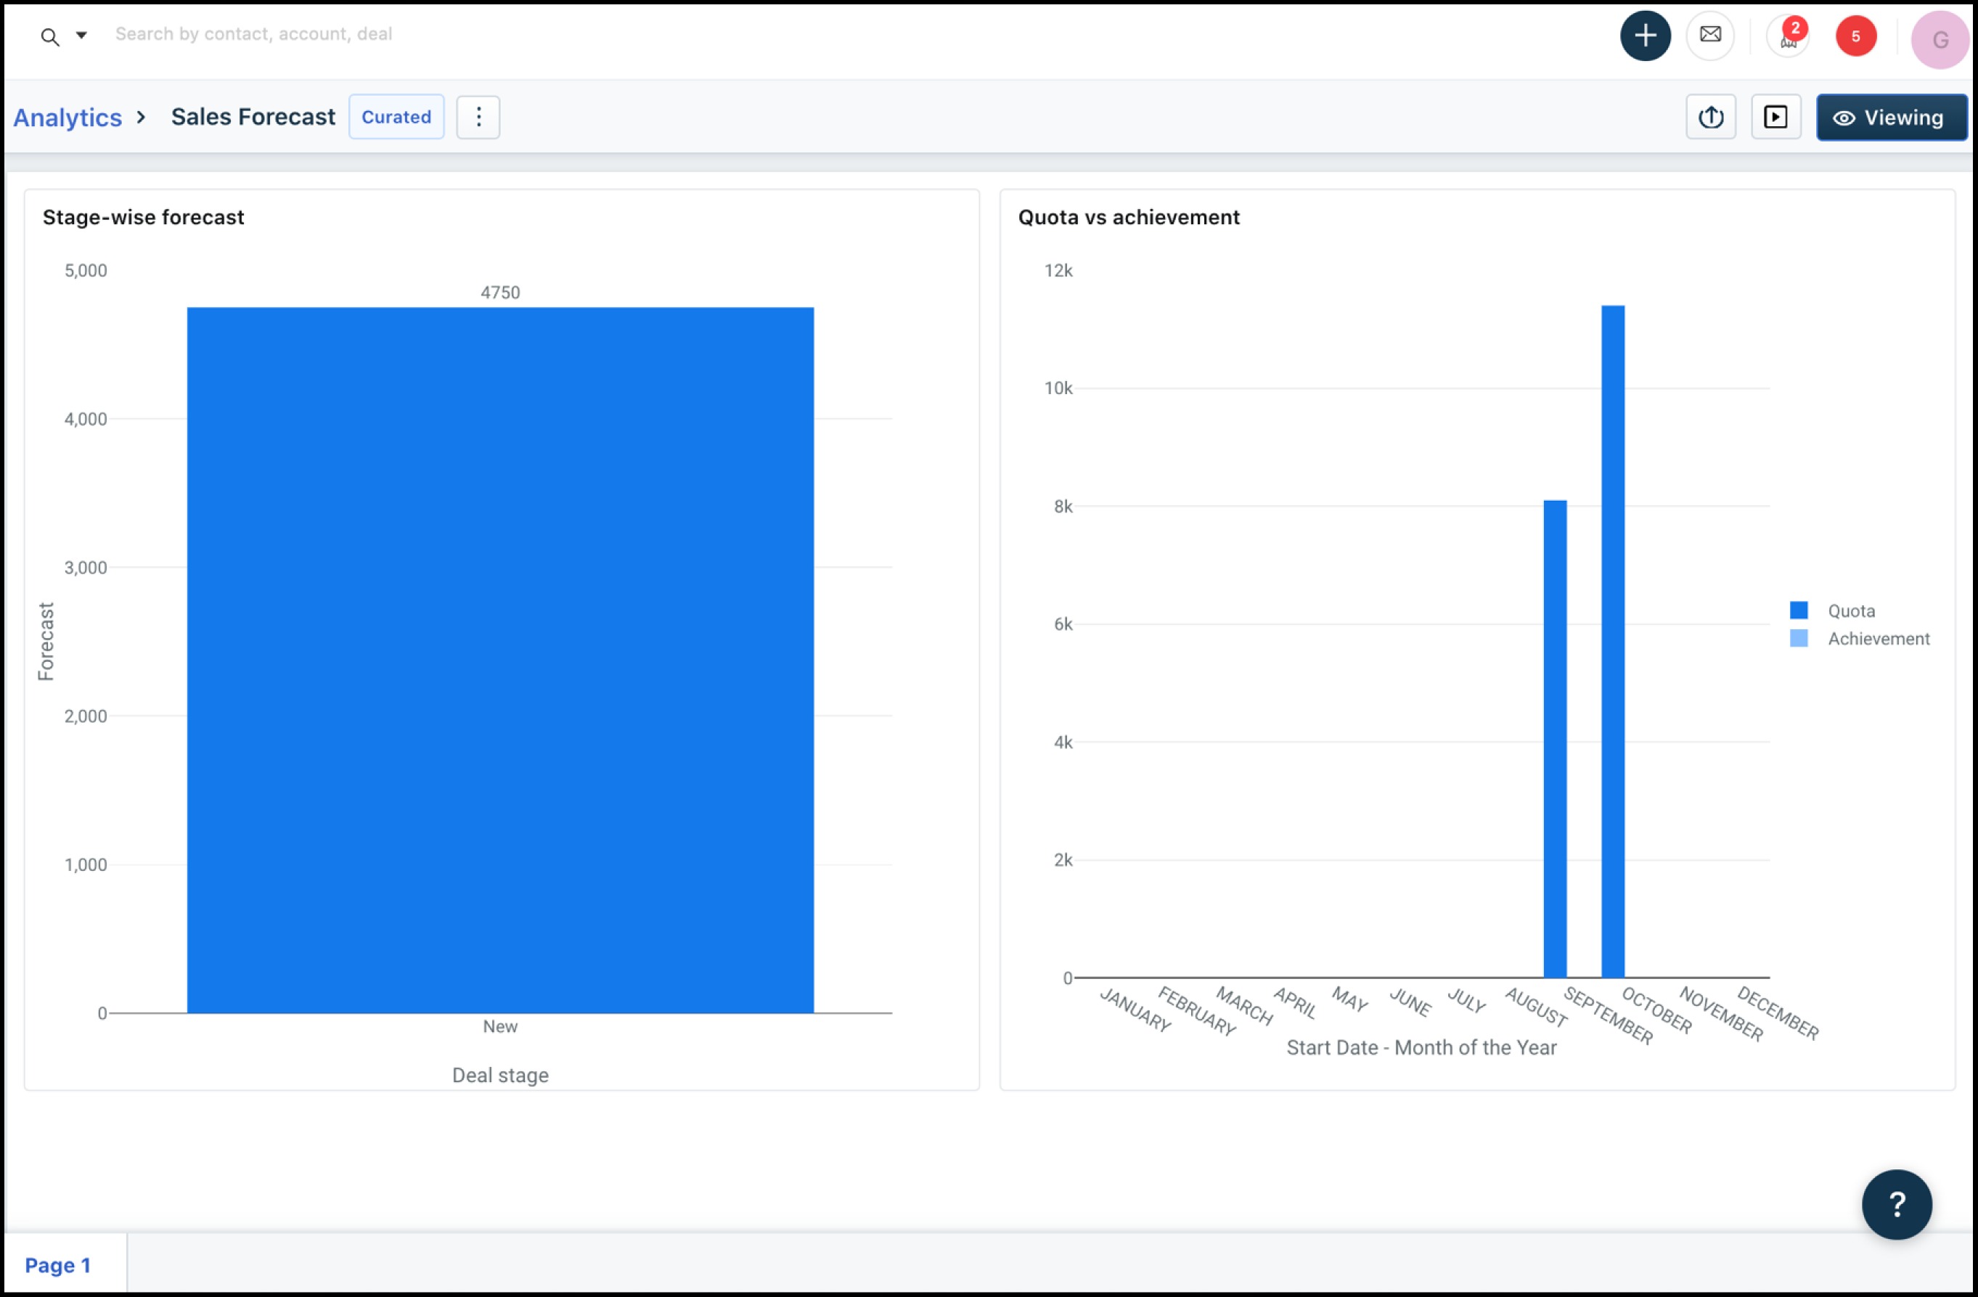
Task: Click the Achievement light blue color swatch
Action: click(1799, 639)
